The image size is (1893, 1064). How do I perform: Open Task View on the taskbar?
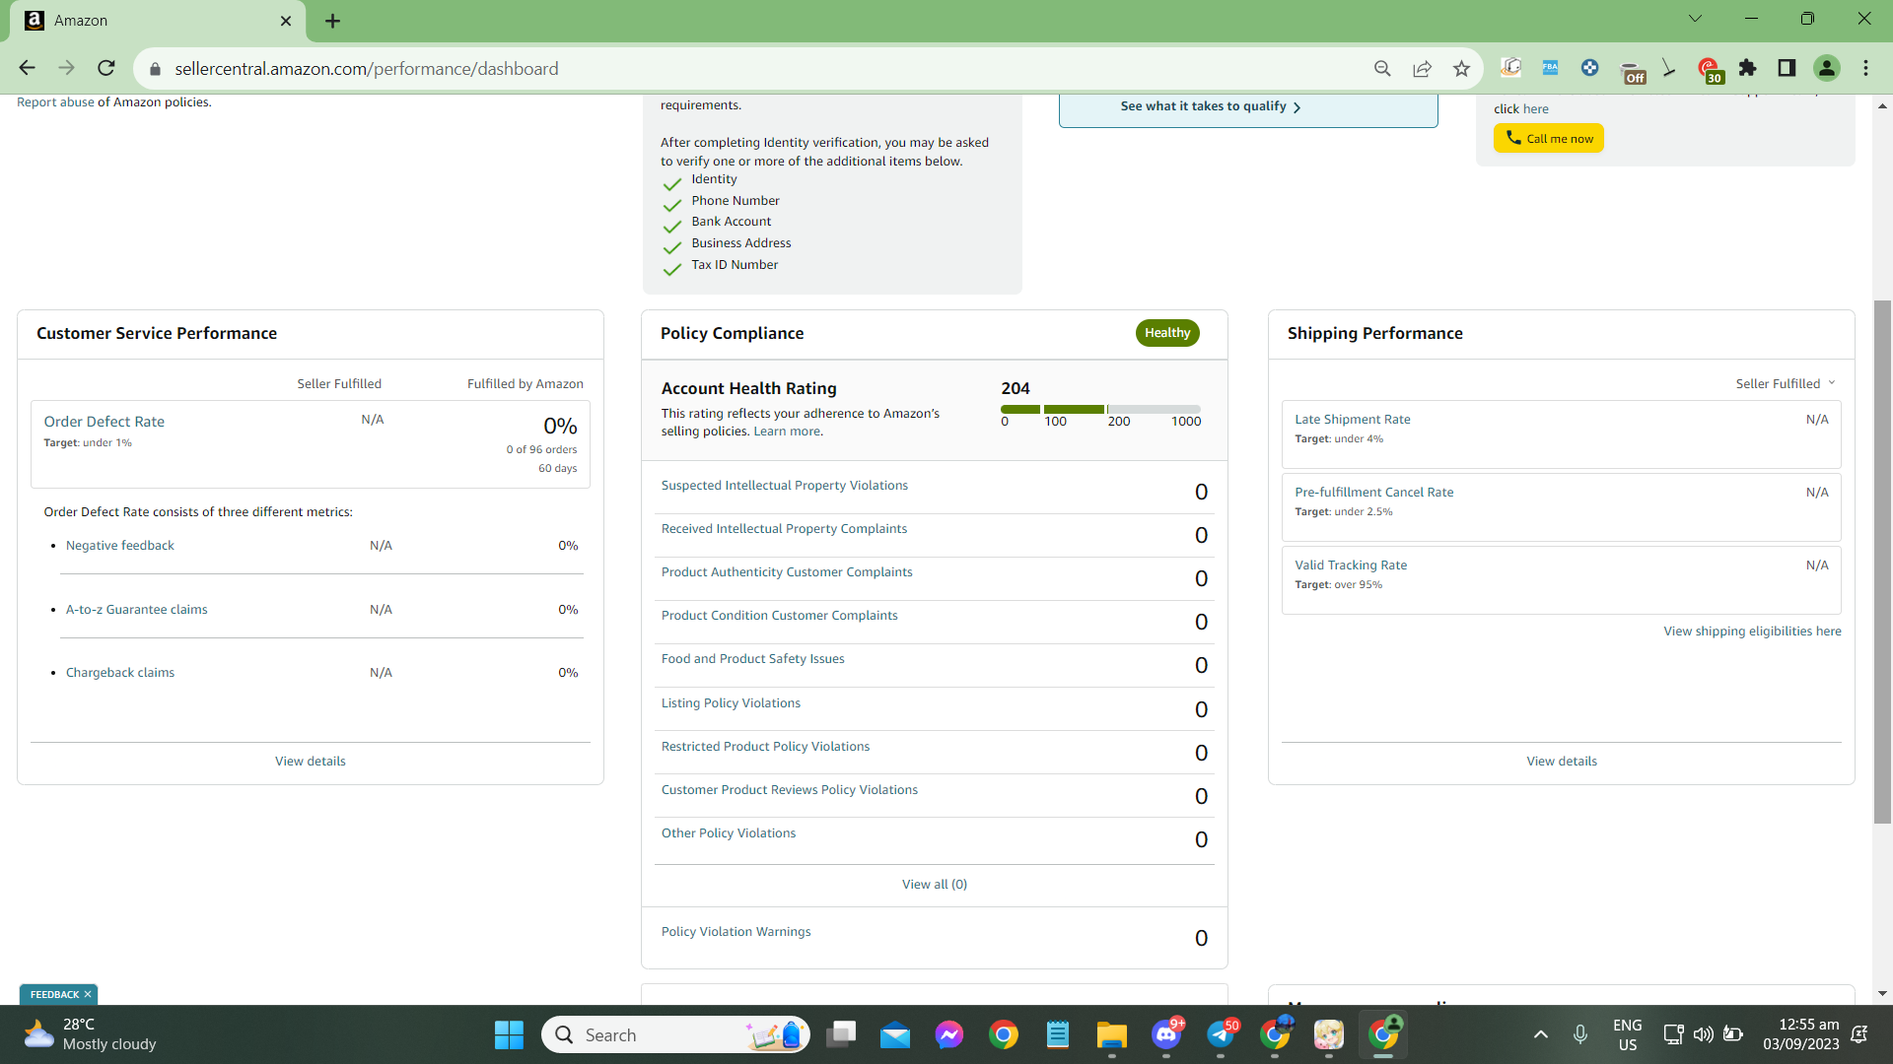point(841,1035)
